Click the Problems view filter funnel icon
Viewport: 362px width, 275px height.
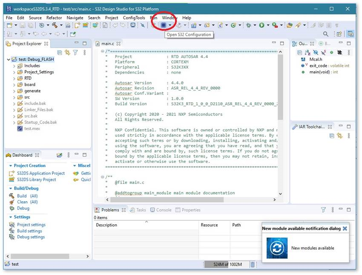(x=323, y=210)
